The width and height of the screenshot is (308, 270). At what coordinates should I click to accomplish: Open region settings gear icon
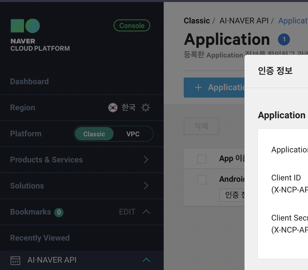[x=146, y=108]
